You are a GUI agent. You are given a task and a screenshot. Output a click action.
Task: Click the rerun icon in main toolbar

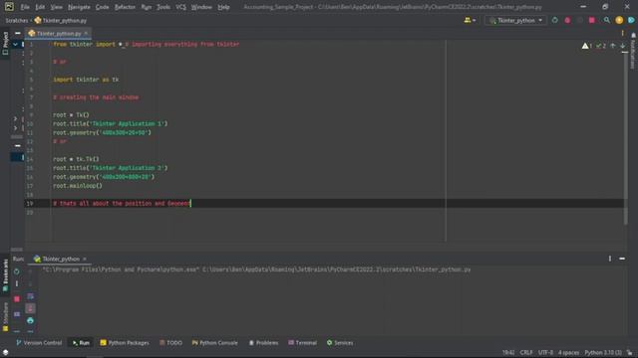554,20
